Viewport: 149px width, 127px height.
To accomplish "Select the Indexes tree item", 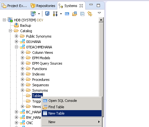I will tap(39, 74).
